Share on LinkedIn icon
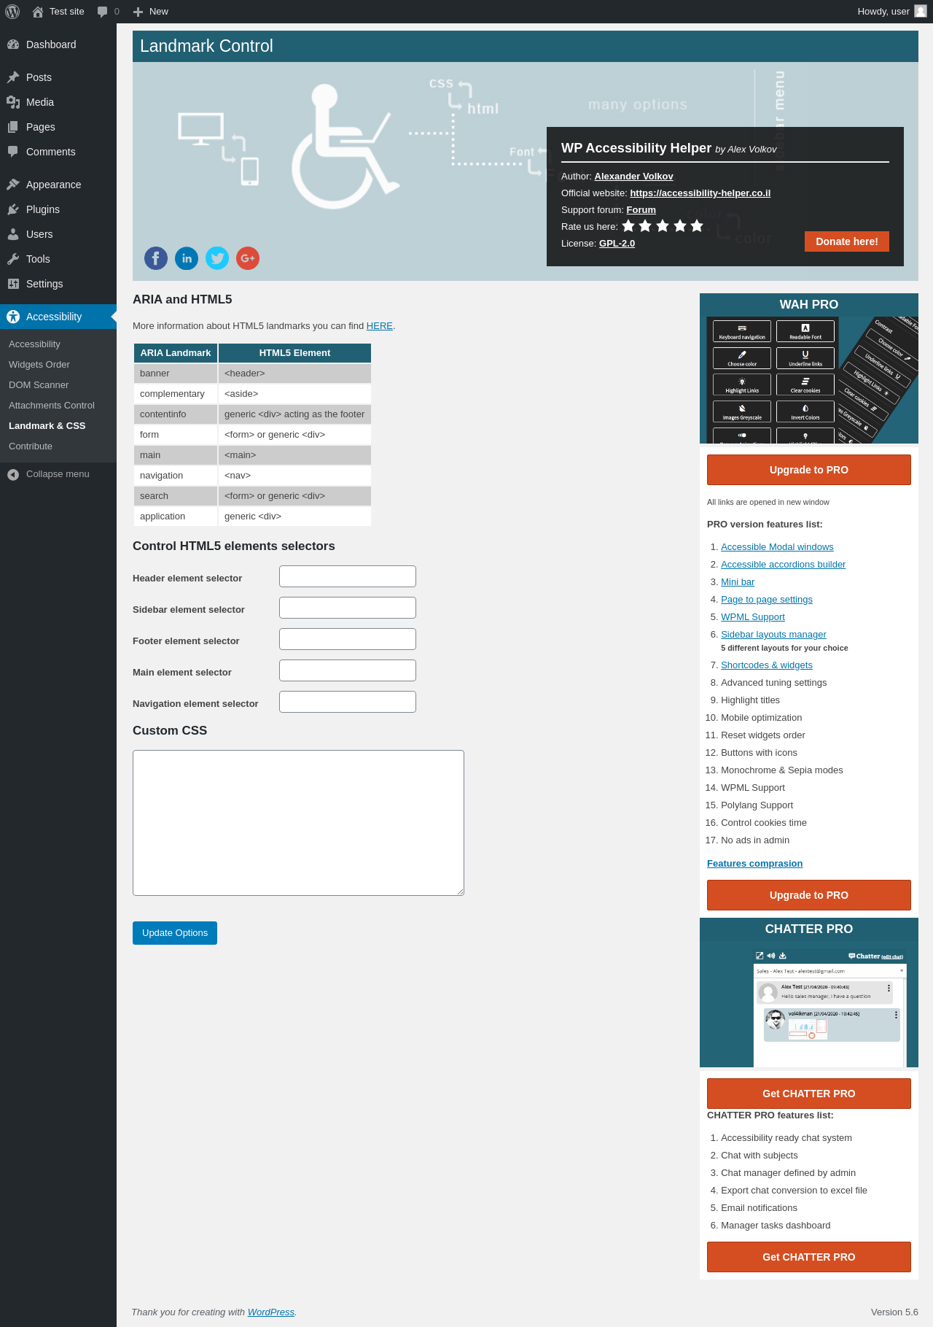Image resolution: width=933 pixels, height=1327 pixels. [187, 258]
